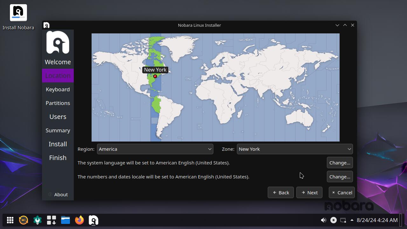407x229 pixels.
Task: Click the installer window title bar icon
Action: pyautogui.click(x=46, y=25)
